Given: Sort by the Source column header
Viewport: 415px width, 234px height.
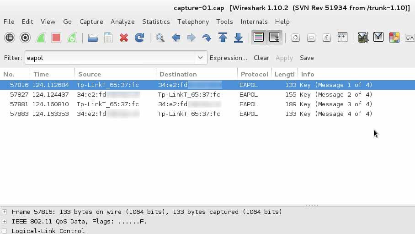Looking at the screenshot, I should pos(115,74).
